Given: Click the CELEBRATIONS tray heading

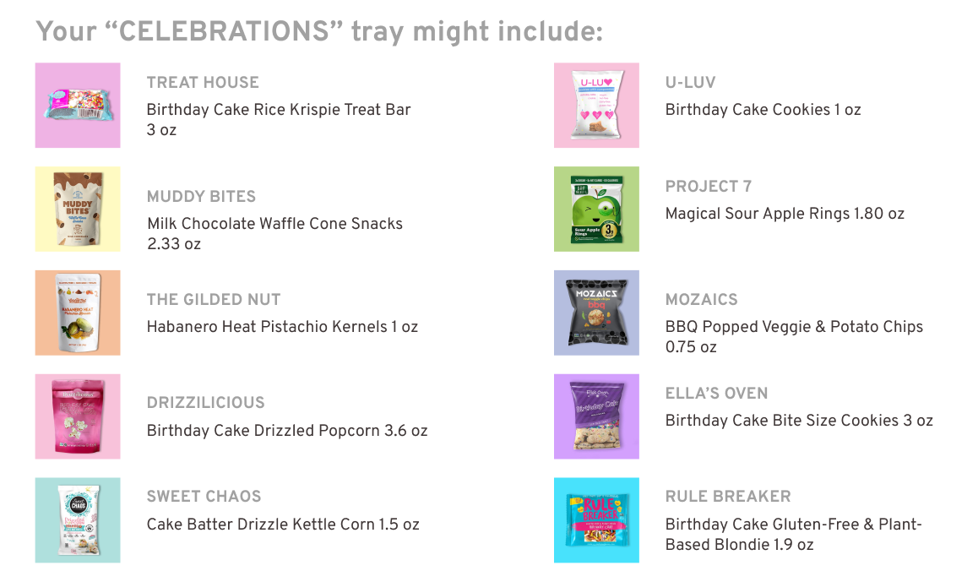Looking at the screenshot, I should pyautogui.click(x=319, y=32).
